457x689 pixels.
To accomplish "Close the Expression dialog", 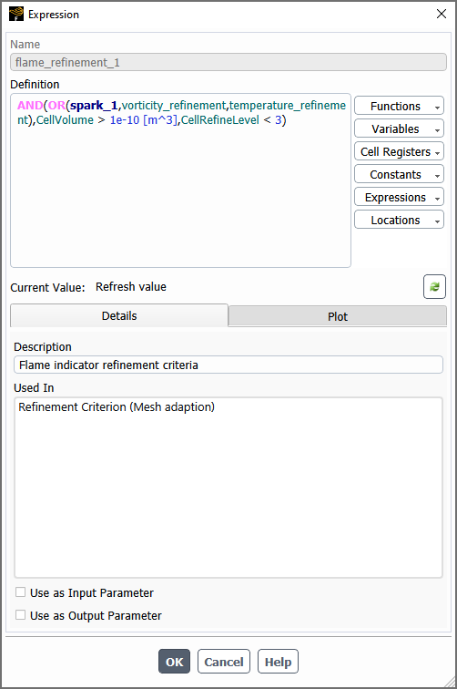I will pos(442,14).
